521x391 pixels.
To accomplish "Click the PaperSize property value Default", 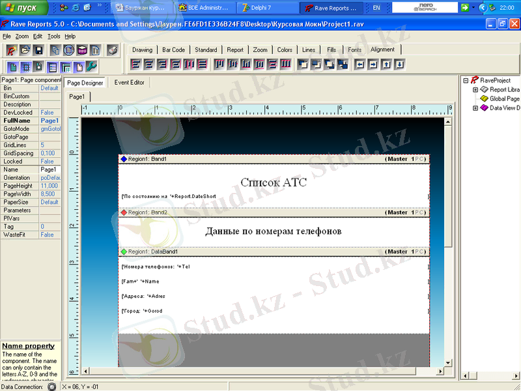I will tap(50, 202).
